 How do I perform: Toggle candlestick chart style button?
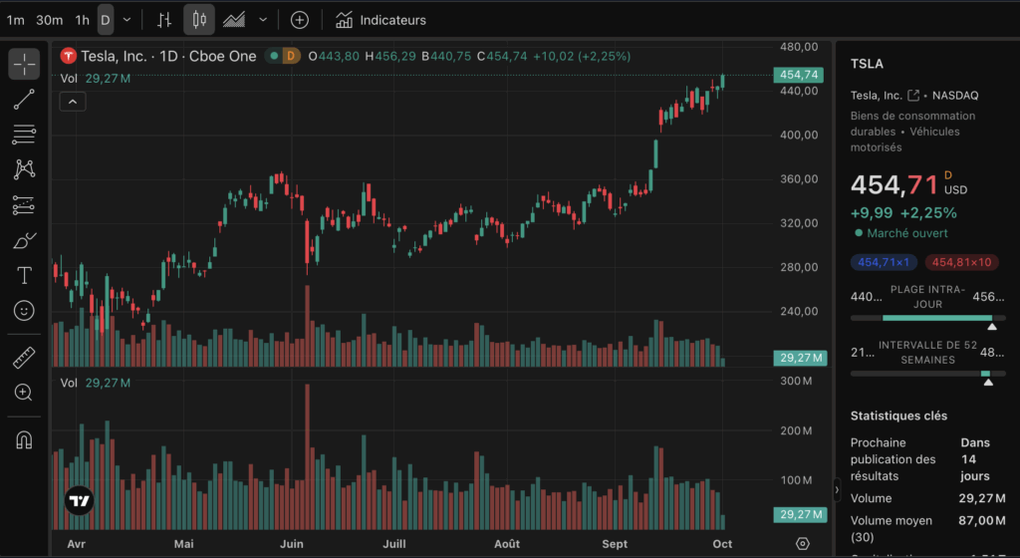(199, 20)
